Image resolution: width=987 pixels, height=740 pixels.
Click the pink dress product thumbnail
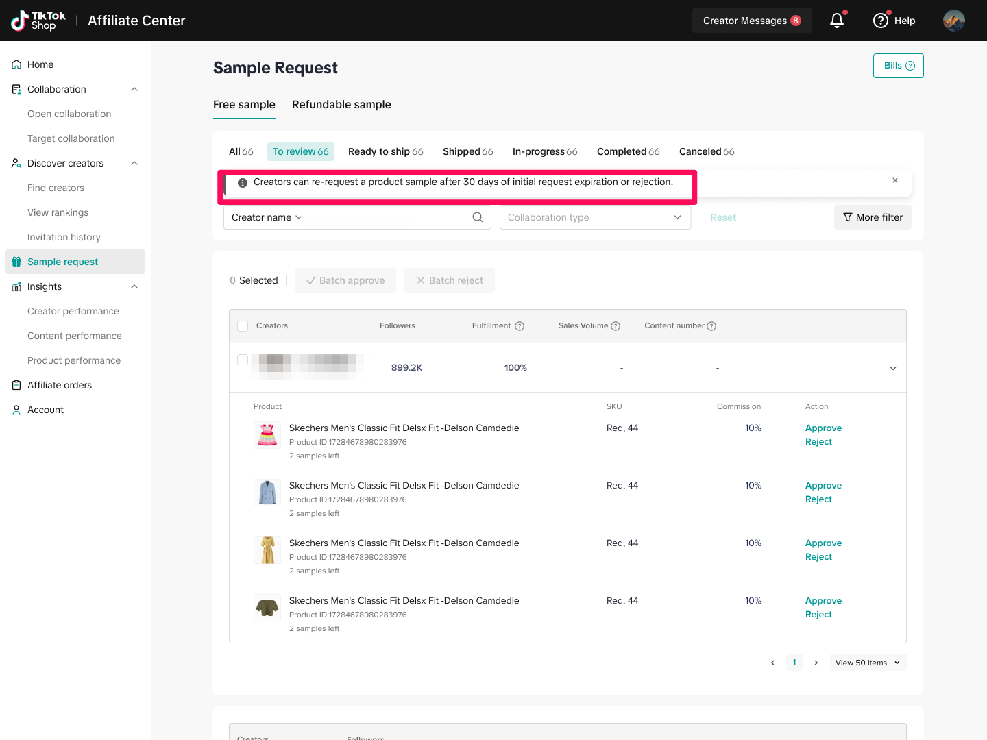267,435
